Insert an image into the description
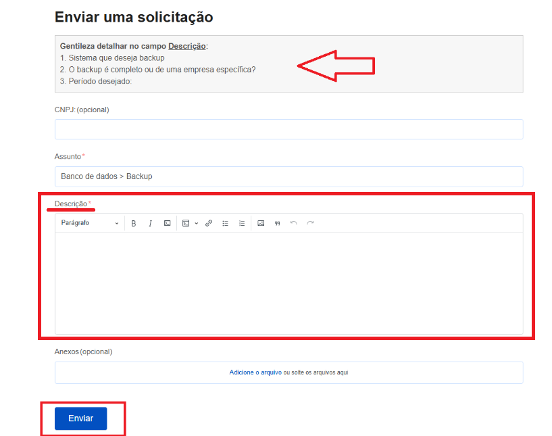The width and height of the screenshot is (552, 436). click(261, 223)
